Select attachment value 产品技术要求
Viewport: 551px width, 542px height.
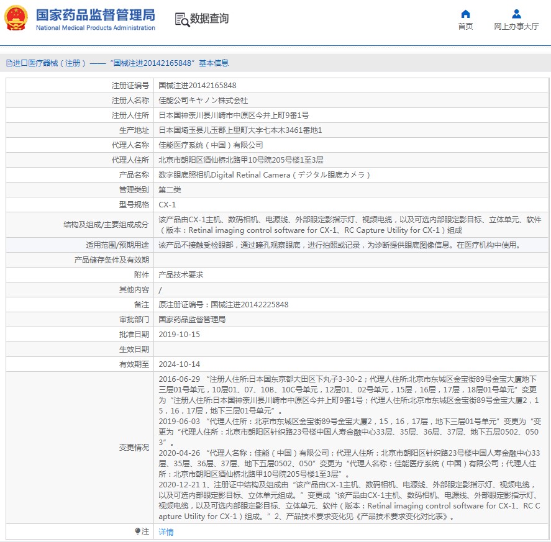pos(181,275)
